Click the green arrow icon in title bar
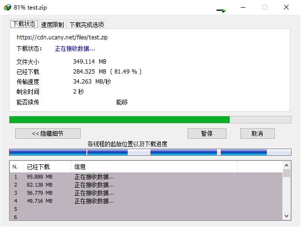Viewport: 301px width, 227px height. 221,10
